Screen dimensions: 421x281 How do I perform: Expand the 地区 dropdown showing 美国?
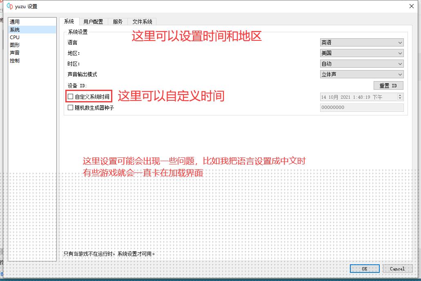(x=361, y=53)
